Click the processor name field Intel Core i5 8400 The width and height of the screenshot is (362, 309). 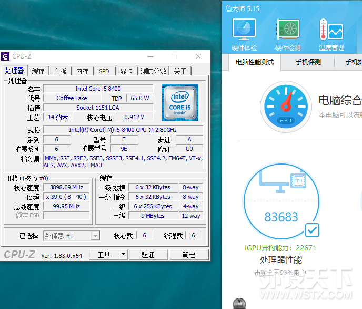[x=98, y=89]
